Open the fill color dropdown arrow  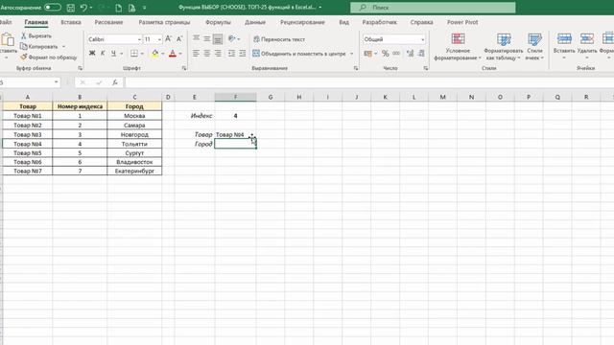(x=162, y=54)
